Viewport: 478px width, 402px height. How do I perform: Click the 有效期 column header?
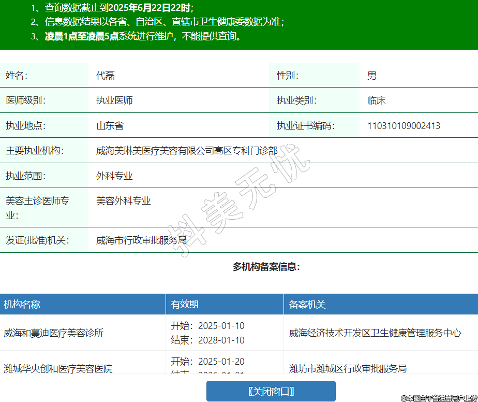pyautogui.click(x=185, y=305)
